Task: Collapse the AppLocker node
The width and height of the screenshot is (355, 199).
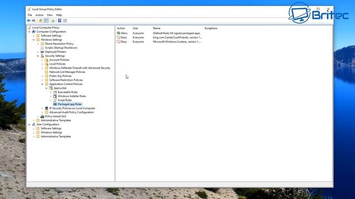Action: coord(47,88)
